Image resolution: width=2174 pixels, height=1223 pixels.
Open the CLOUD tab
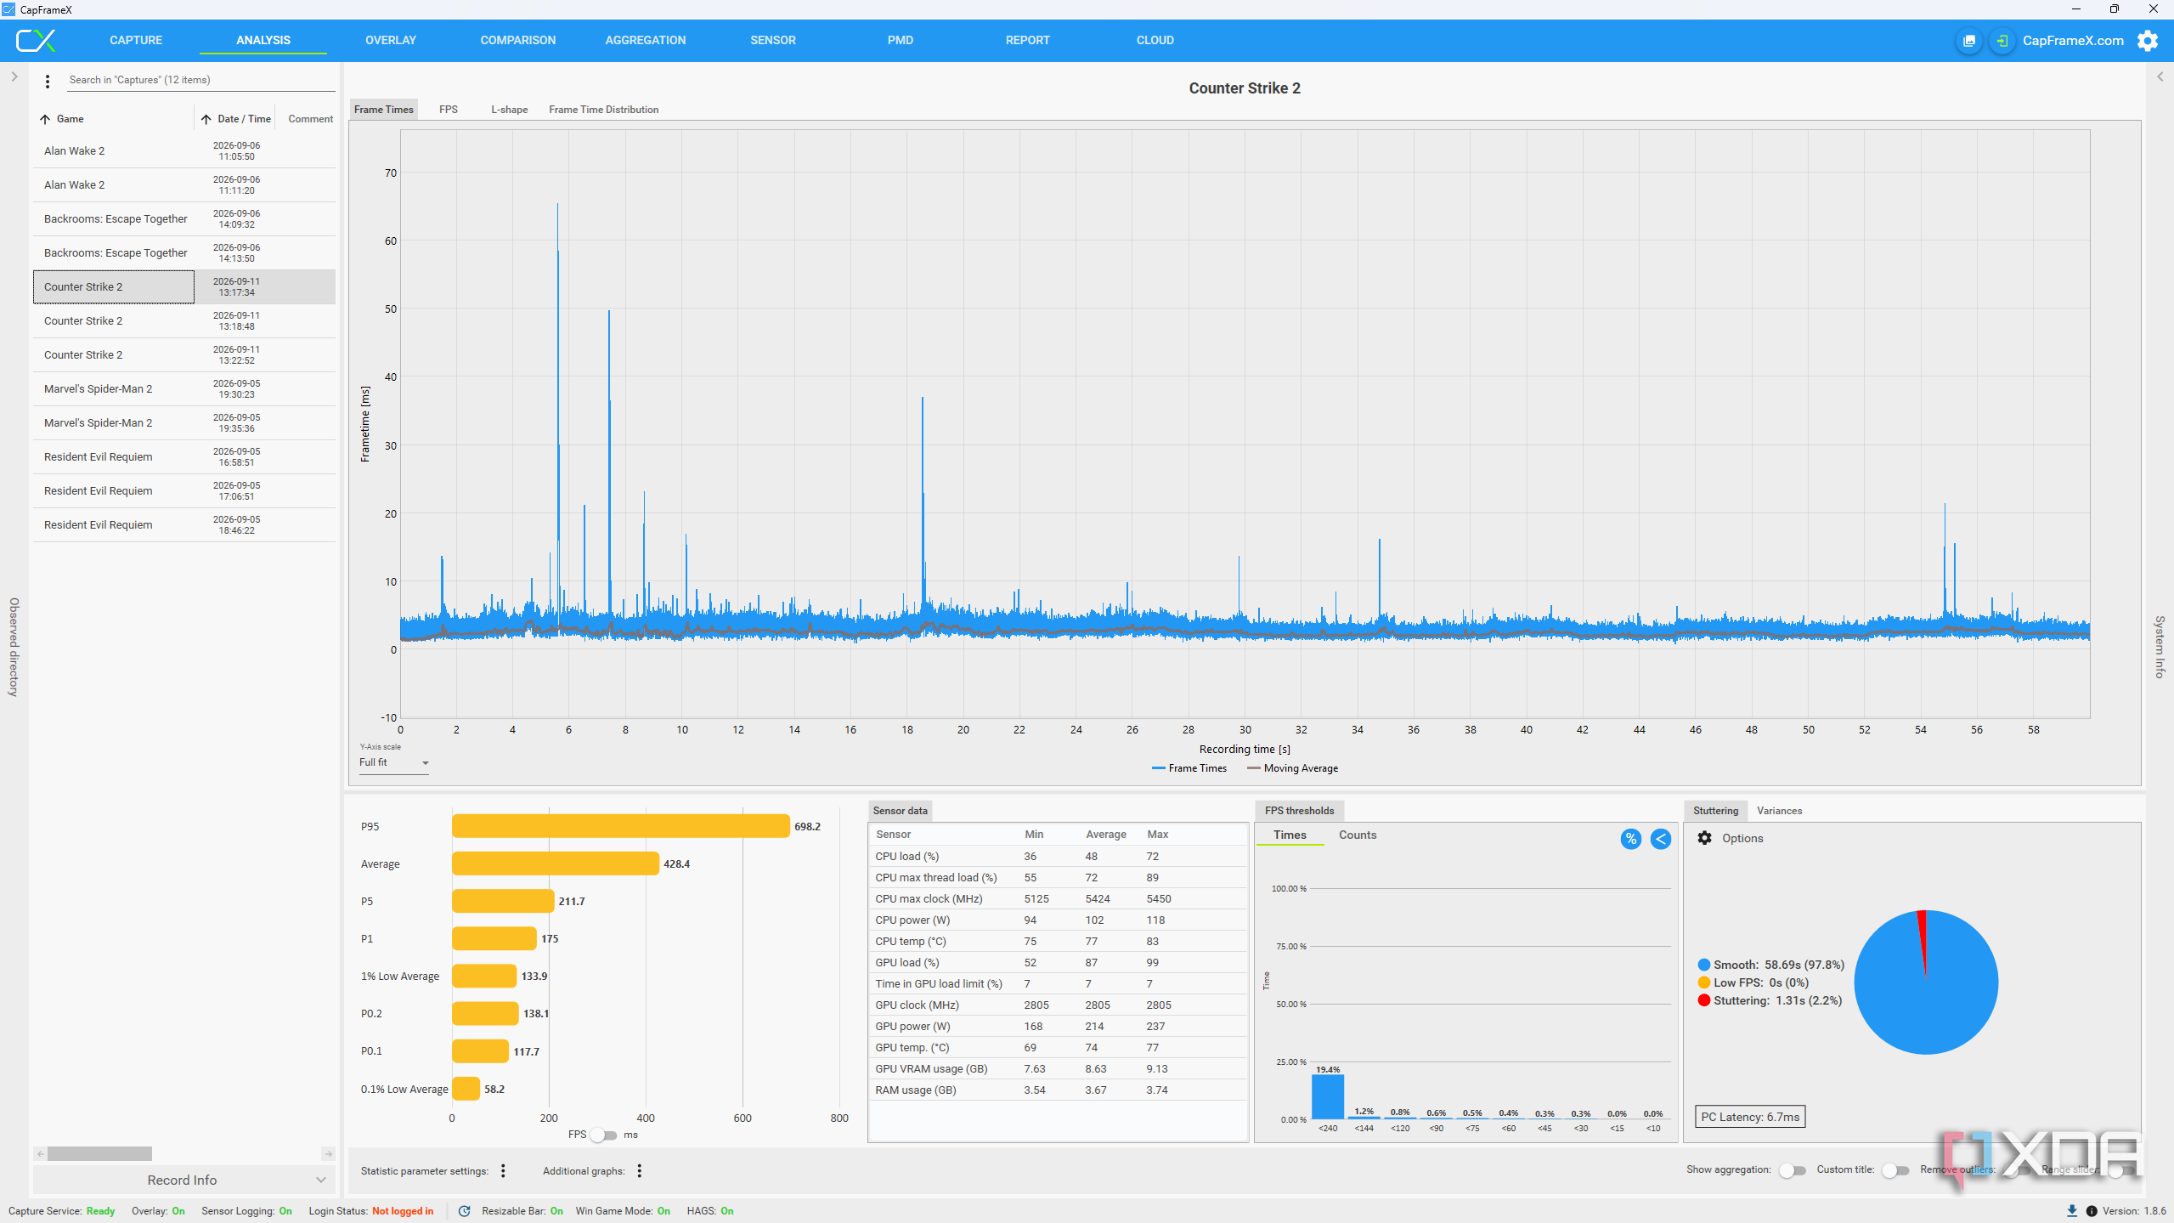point(1155,40)
